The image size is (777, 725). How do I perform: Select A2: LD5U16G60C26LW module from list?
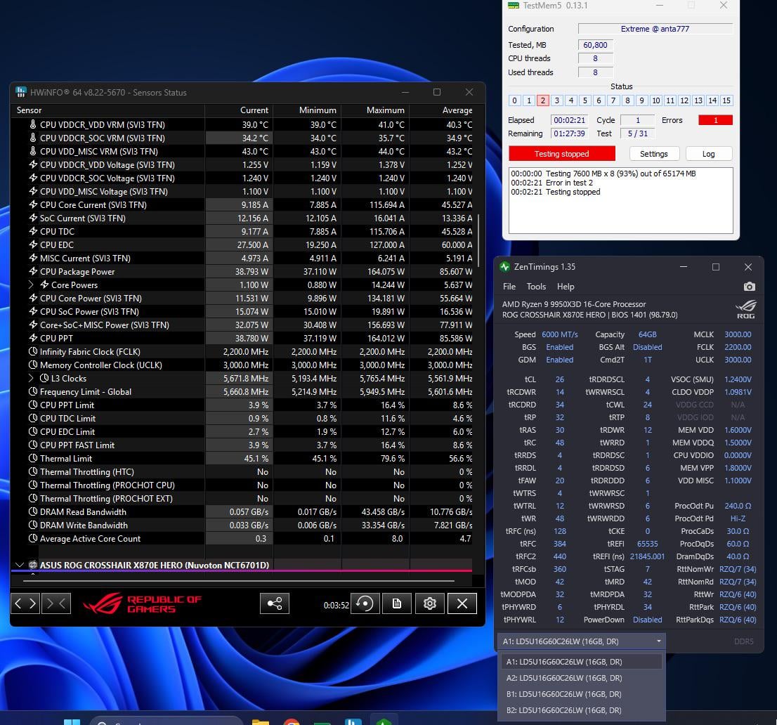coord(581,678)
